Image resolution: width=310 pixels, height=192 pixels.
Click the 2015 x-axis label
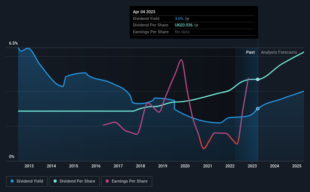pyautogui.click(x=74, y=166)
